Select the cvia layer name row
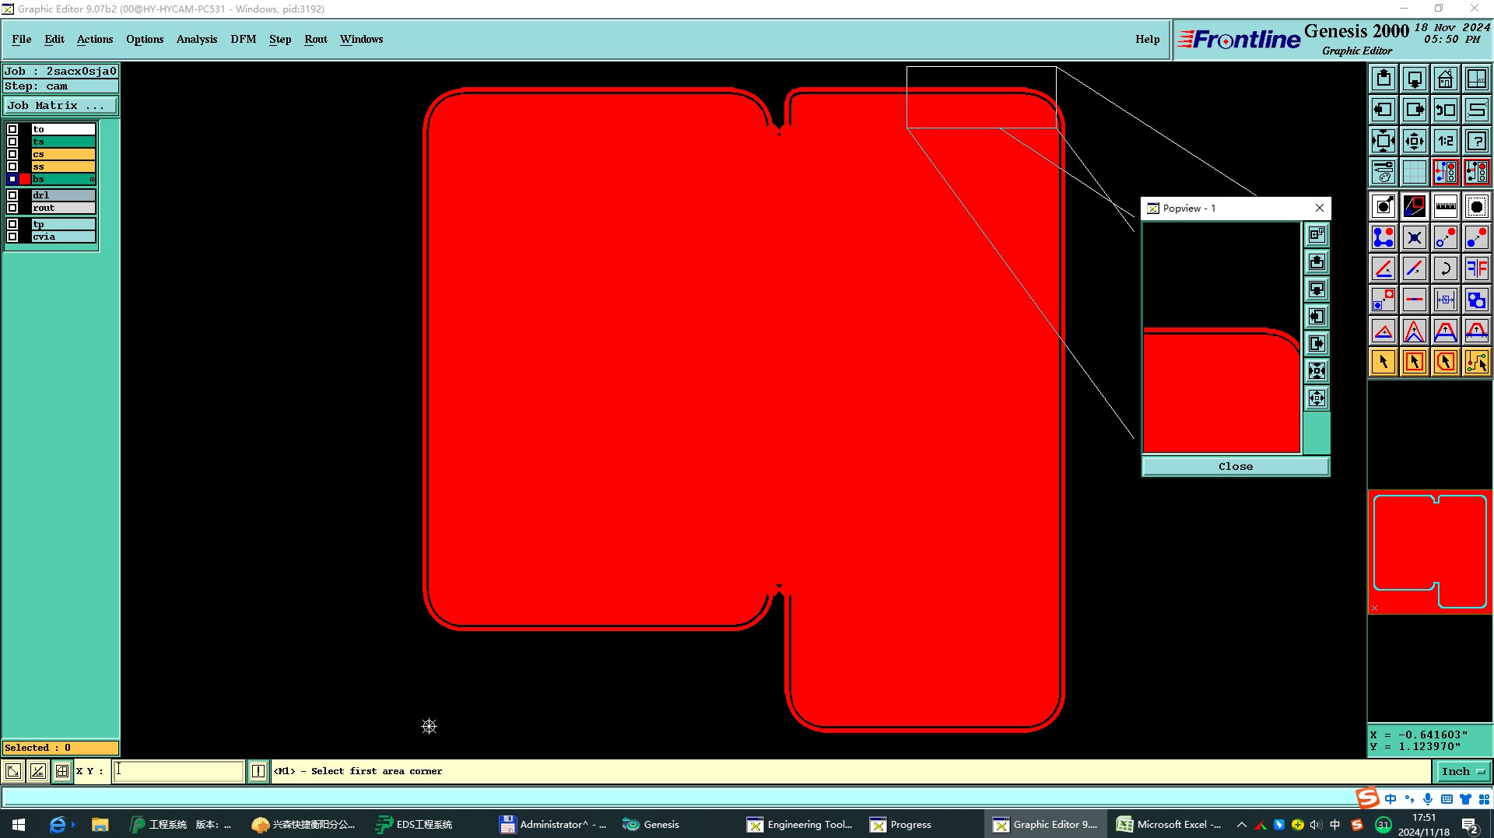Screen dimensions: 1494x838 [x=63, y=237]
